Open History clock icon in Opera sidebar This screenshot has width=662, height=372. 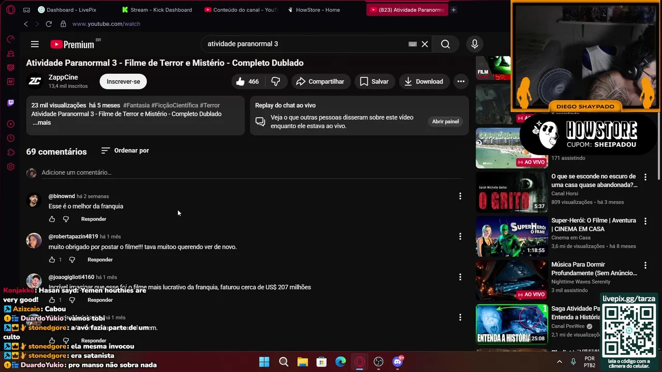coord(10,138)
